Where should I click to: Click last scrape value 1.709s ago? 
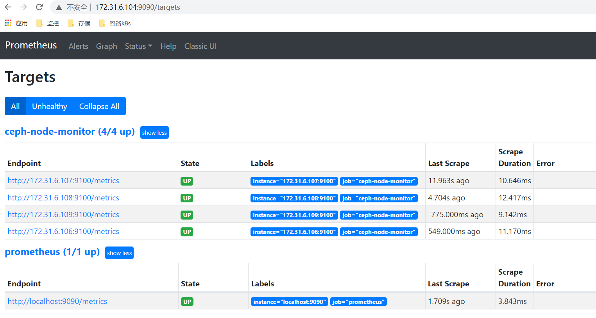click(x=446, y=301)
